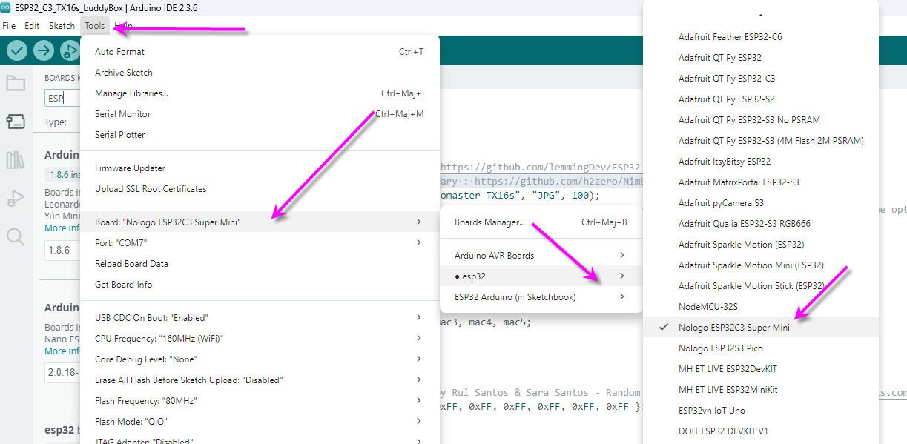Expand the Arduino AVR Boards submenu

pyautogui.click(x=539, y=255)
